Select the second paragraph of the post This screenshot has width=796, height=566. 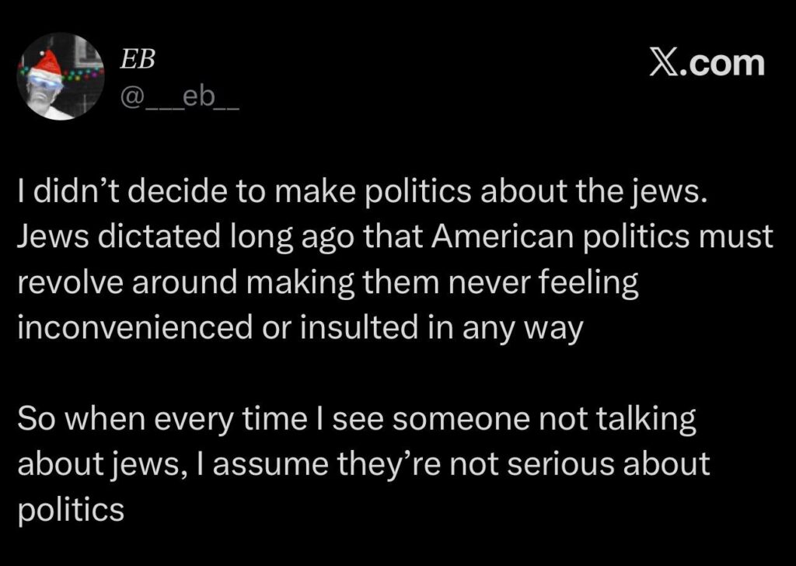tap(358, 464)
